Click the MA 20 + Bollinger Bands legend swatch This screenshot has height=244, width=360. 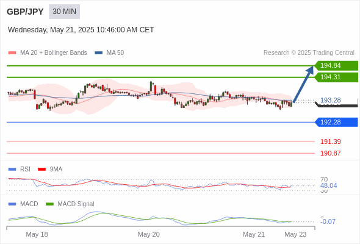[x=12, y=53]
